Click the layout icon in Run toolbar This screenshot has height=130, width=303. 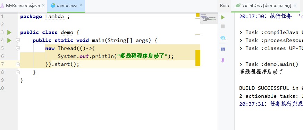pyautogui.click(x=223, y=49)
